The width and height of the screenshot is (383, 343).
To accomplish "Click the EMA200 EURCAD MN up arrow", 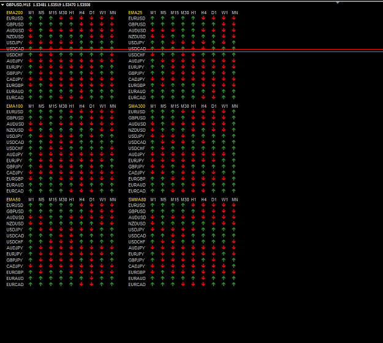I will 112,97.
